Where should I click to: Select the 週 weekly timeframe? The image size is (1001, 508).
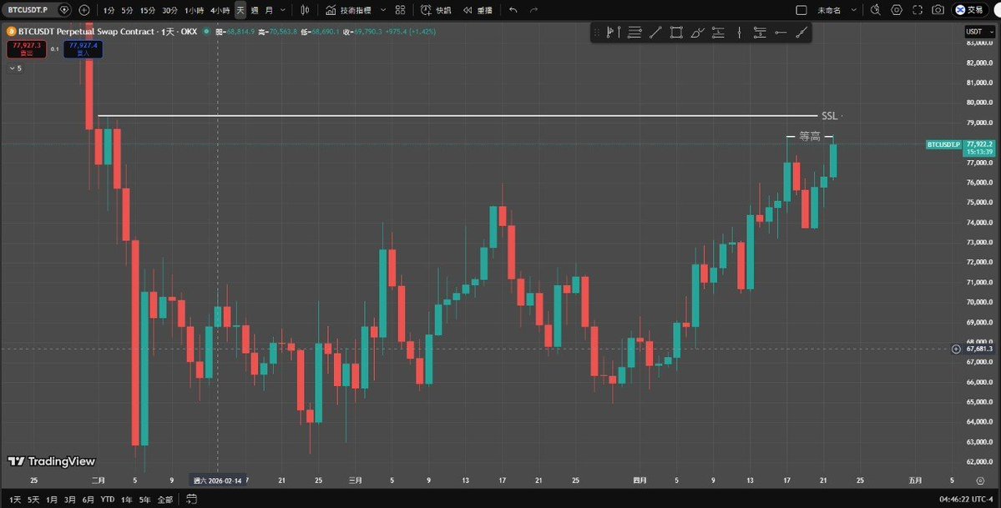pos(255,10)
